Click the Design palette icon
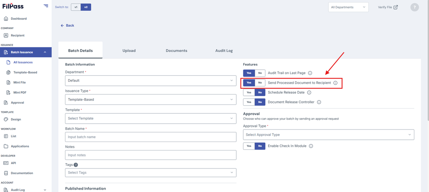This screenshot has width=429, height=192. (6, 119)
